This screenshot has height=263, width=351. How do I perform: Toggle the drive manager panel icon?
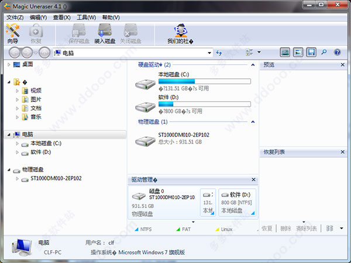pyautogui.click(x=285, y=53)
